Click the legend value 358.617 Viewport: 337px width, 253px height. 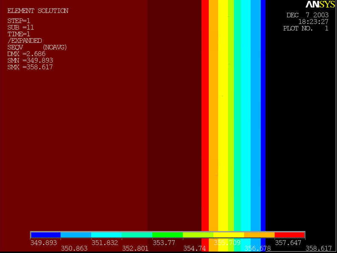319,248
